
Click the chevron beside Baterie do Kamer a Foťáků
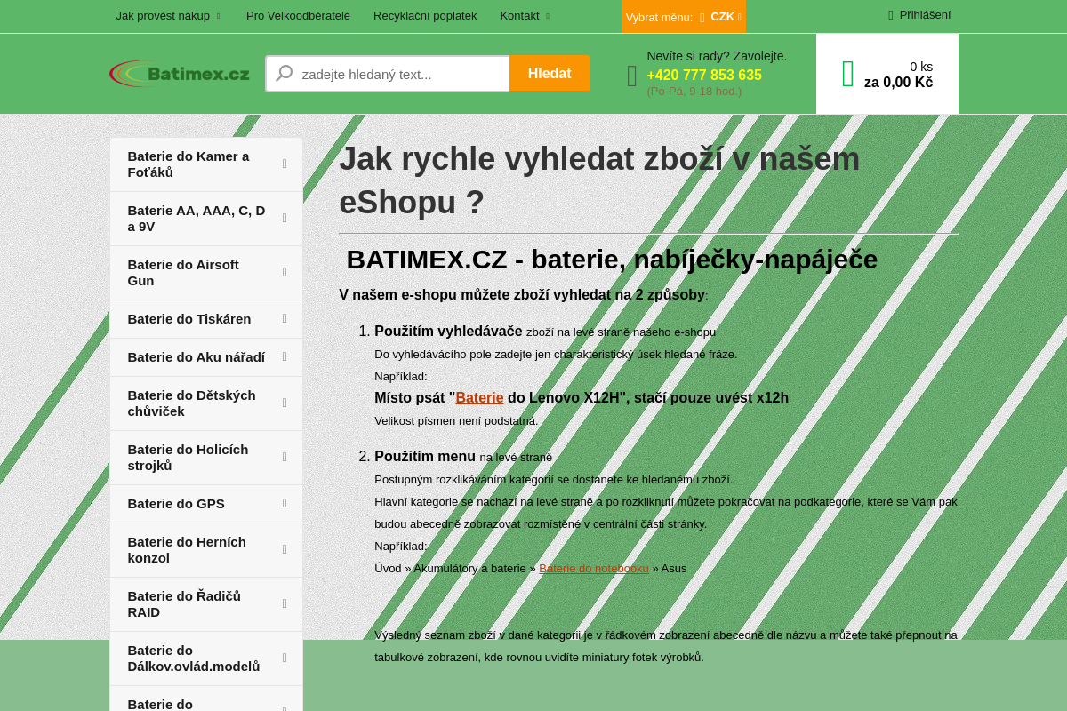285,164
